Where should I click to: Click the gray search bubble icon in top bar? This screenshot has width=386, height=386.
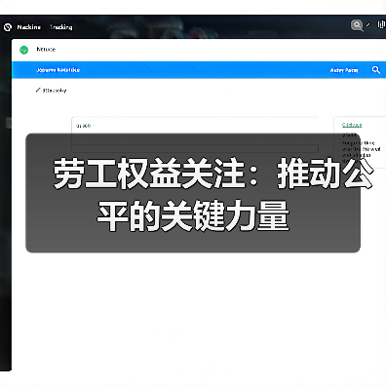[357, 25]
